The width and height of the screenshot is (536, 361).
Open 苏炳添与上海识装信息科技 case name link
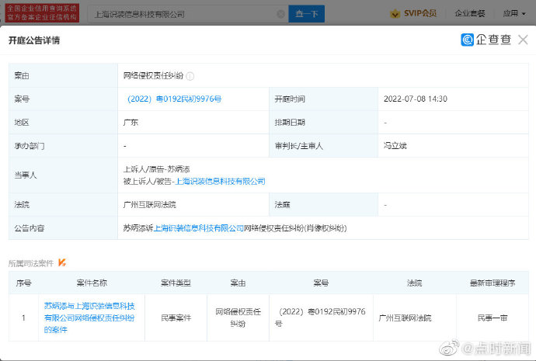(x=89, y=318)
